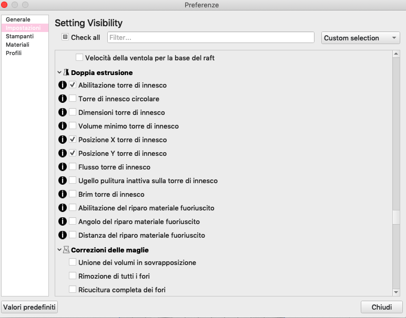Click the Doppia estrusione category icon
Screen dimensions: 406x318
[x=66, y=72]
